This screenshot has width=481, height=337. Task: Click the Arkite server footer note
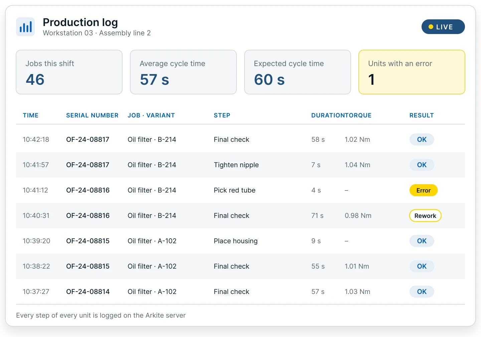coord(101,315)
